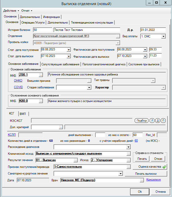Open Клинический исход ellipsis button
This screenshot has height=197, width=172.
pos(129,154)
